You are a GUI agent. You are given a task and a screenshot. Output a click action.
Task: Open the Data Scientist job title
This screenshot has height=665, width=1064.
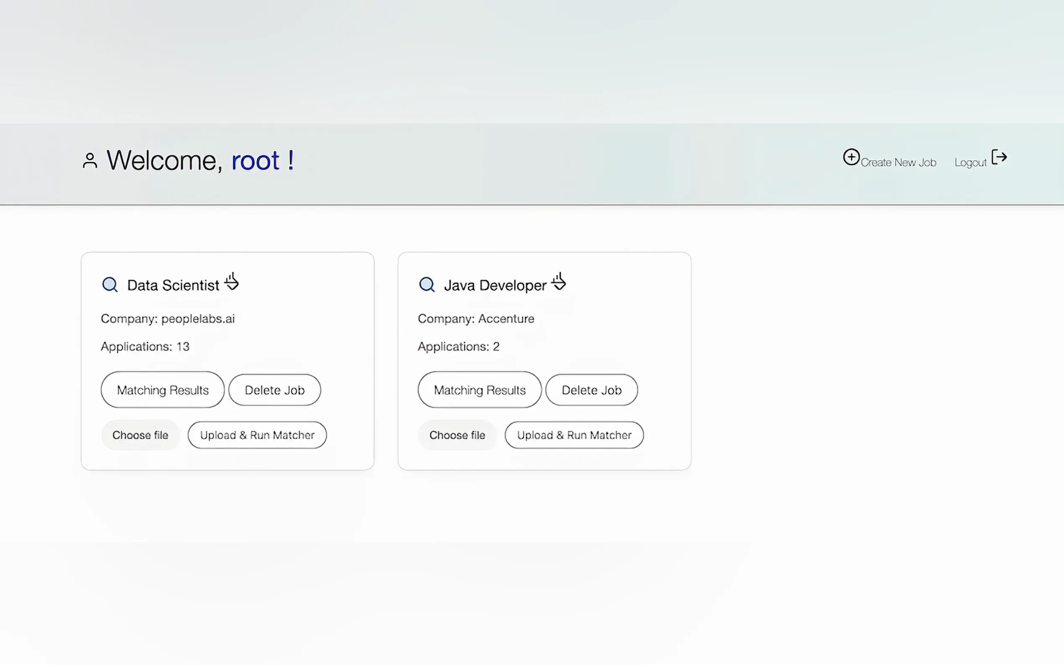point(173,286)
